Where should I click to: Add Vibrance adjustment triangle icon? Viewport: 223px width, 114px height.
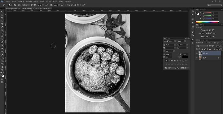(212, 30)
